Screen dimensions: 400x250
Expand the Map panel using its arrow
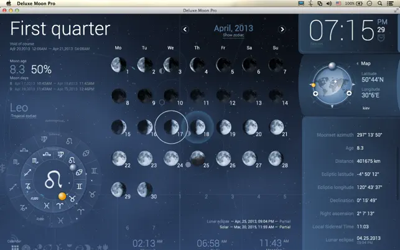[358, 63]
